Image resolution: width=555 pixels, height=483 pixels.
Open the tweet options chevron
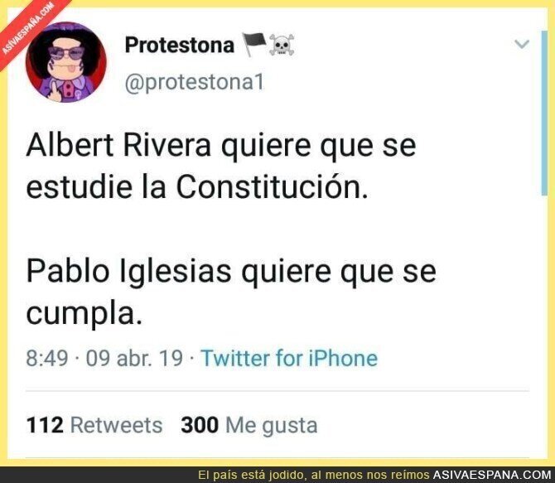pos(521,44)
